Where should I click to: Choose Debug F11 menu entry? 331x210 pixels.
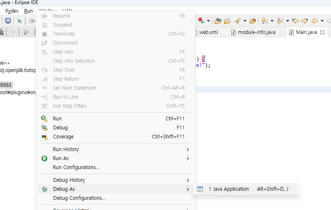coord(115,128)
